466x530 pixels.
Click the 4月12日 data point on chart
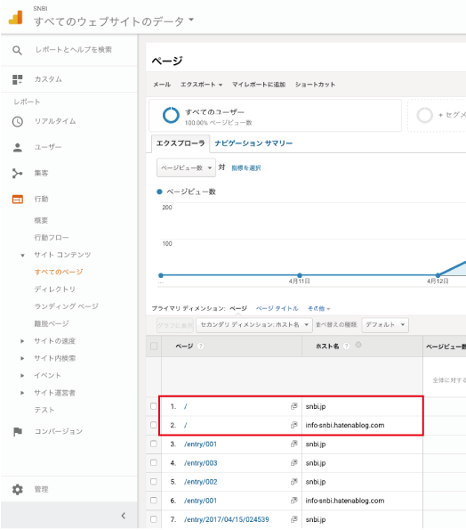pos(438,275)
